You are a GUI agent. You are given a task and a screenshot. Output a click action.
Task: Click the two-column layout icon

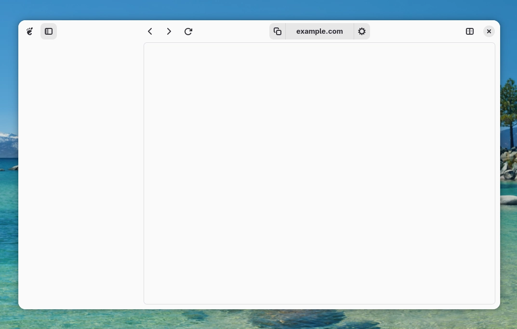pyautogui.click(x=470, y=31)
